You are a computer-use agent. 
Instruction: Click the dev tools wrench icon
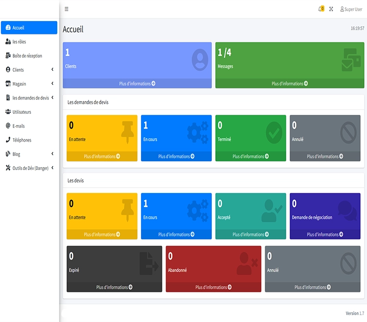click(x=8, y=168)
